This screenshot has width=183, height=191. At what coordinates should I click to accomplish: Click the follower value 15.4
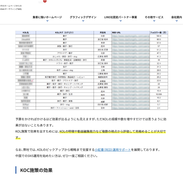coord(159,91)
